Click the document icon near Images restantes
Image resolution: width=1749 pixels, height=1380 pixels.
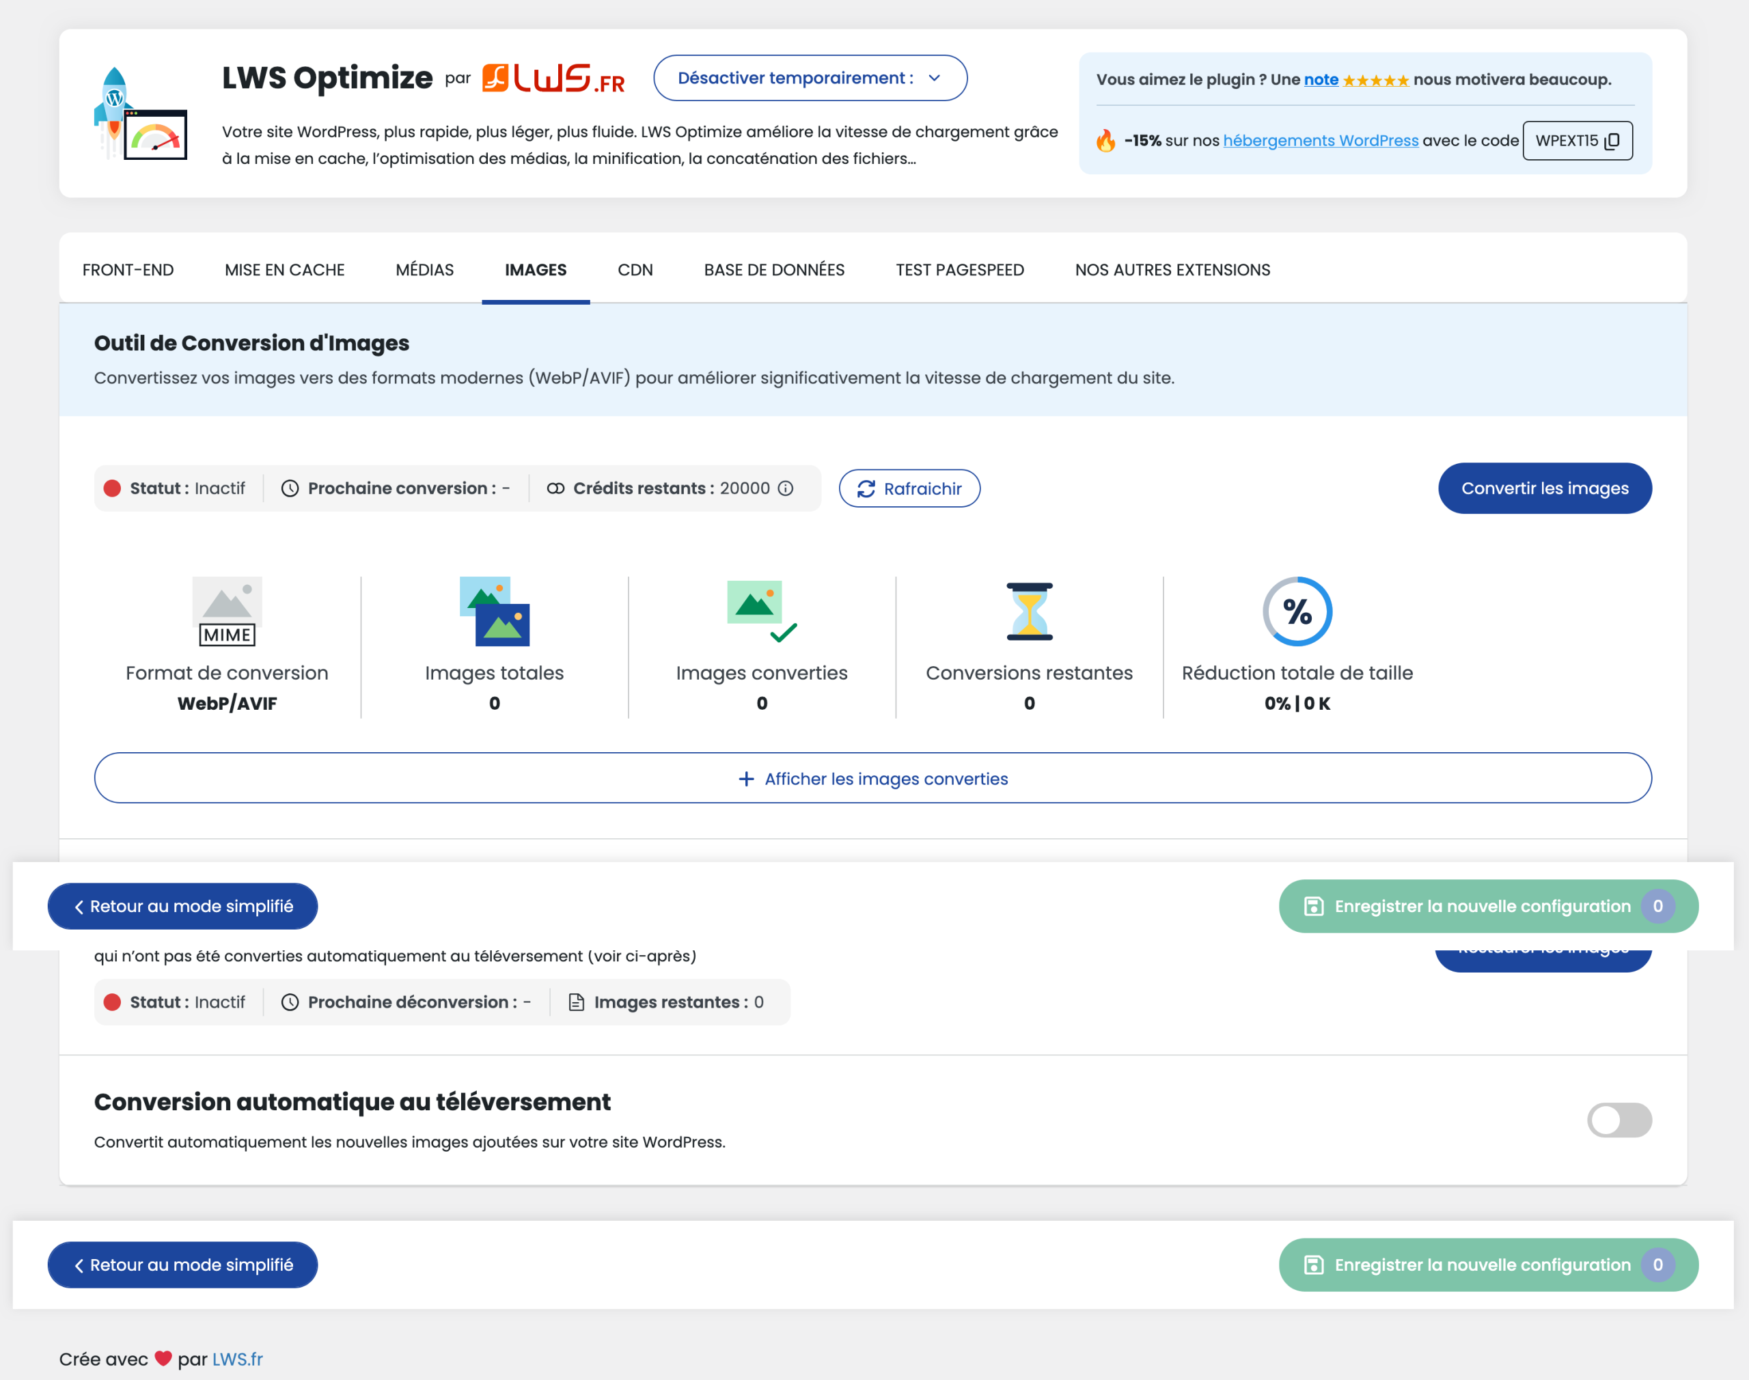(576, 1002)
